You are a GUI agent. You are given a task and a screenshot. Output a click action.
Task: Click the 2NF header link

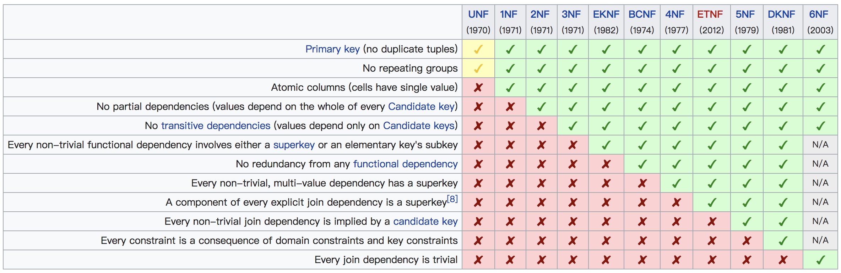point(540,15)
